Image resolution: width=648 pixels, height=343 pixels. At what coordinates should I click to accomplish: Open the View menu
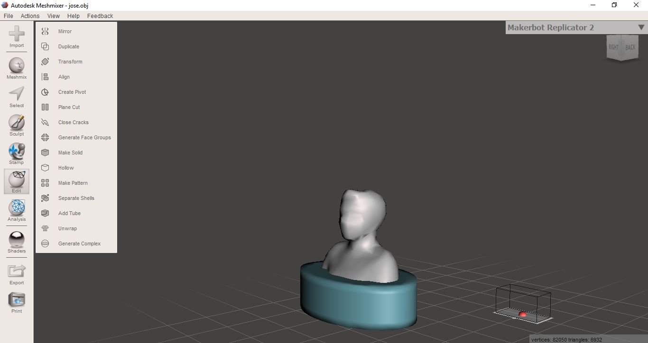[54, 16]
